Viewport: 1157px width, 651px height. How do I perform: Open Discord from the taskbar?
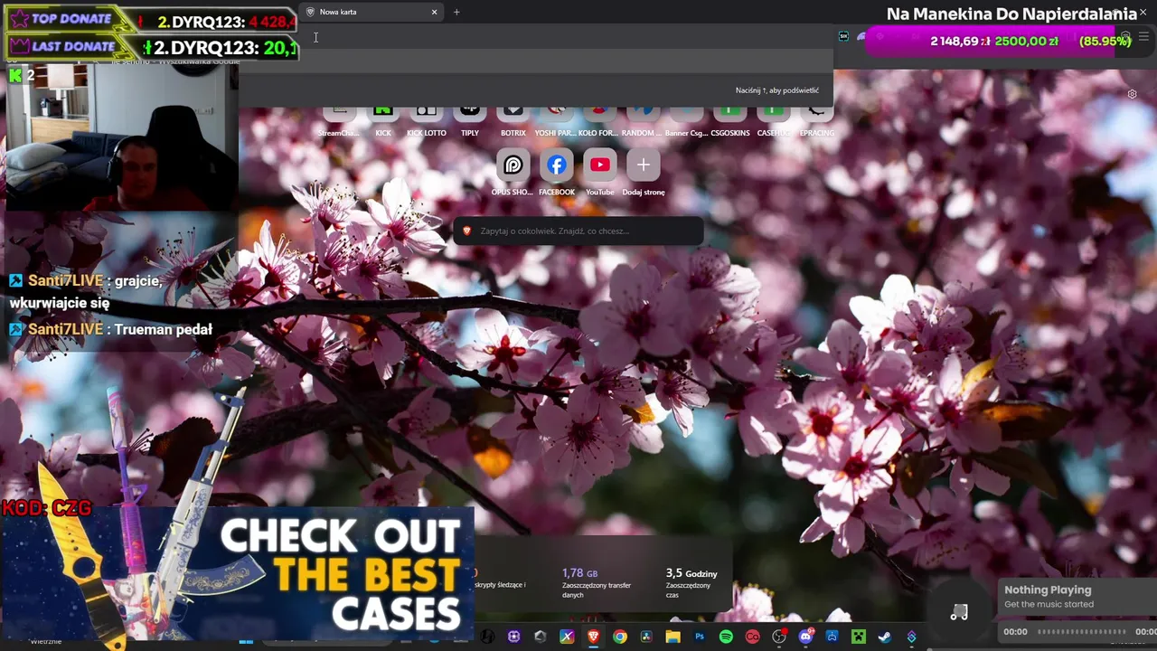(x=805, y=637)
